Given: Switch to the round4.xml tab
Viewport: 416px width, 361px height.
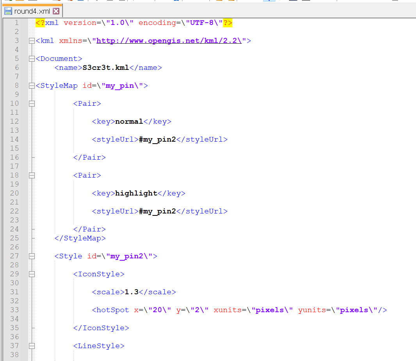Looking at the screenshot, I should pyautogui.click(x=32, y=11).
